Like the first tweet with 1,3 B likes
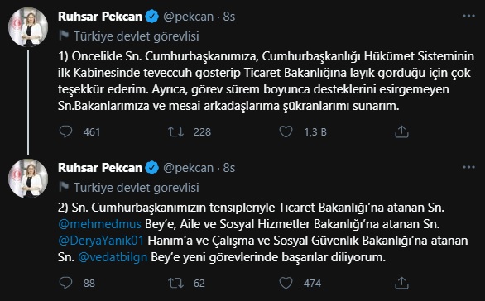Screen dimensions: 485x301 coord(286,131)
